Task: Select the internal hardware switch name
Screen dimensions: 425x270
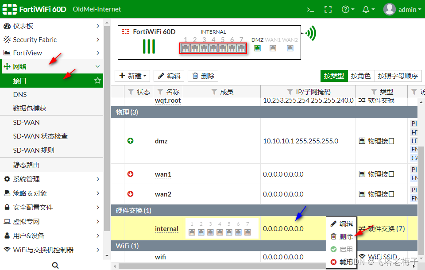Action: tap(166, 229)
